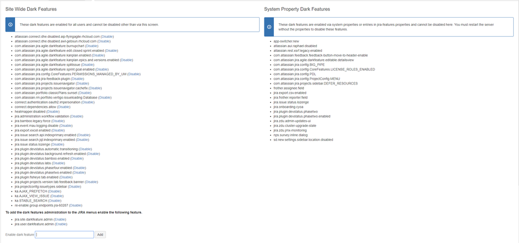The height and width of the screenshot is (243, 519).
Task: Select atlassian.rest.xsrf.legacy.enabled text
Action: tap(298, 51)
